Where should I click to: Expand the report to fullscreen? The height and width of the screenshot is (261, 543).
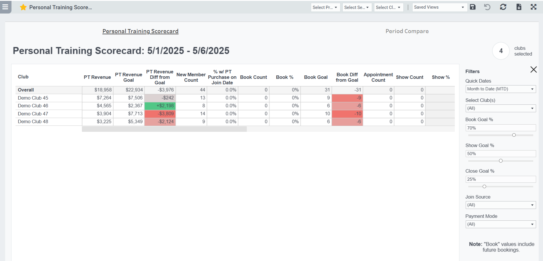point(534,7)
